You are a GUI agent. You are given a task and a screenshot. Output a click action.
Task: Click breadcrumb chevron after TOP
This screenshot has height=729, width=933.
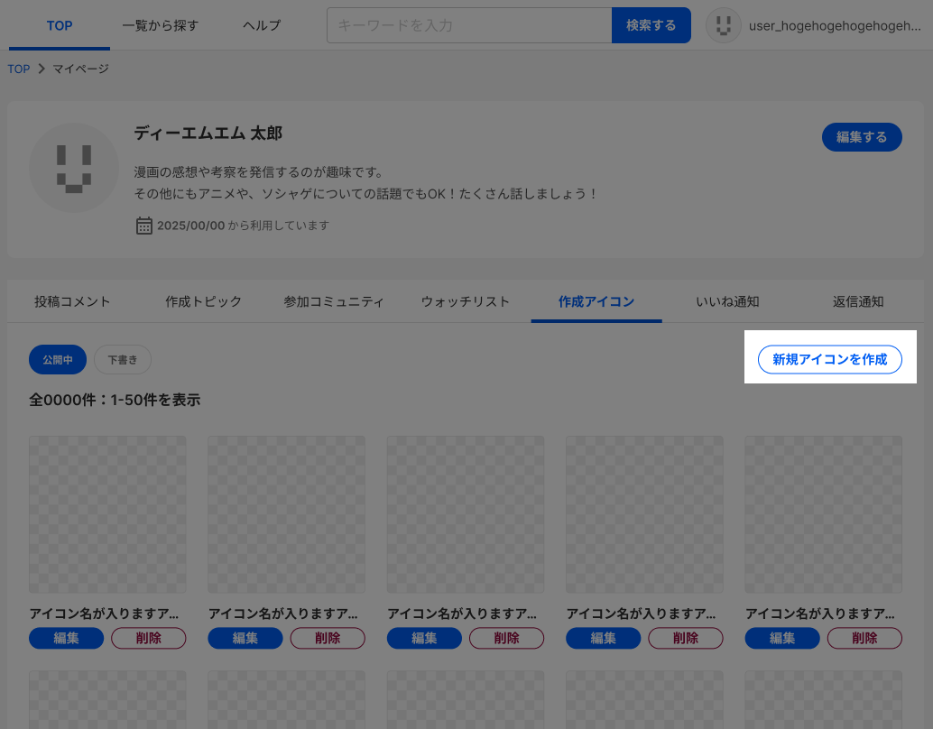42,69
